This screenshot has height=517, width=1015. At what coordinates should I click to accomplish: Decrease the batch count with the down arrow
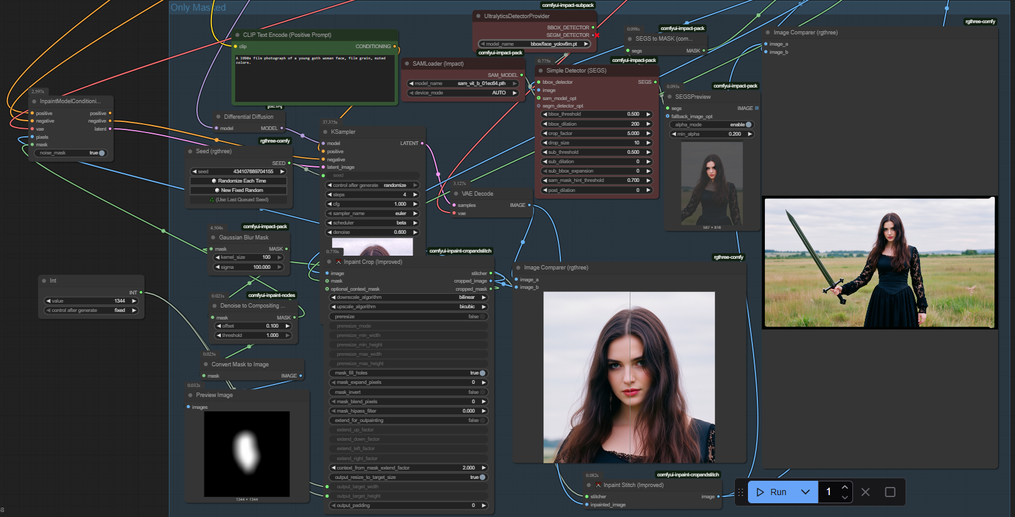[845, 498]
